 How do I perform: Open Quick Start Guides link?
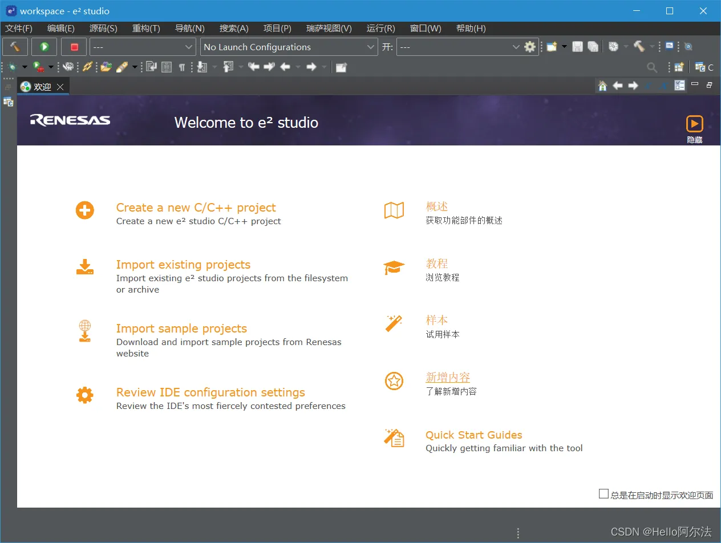tap(473, 435)
